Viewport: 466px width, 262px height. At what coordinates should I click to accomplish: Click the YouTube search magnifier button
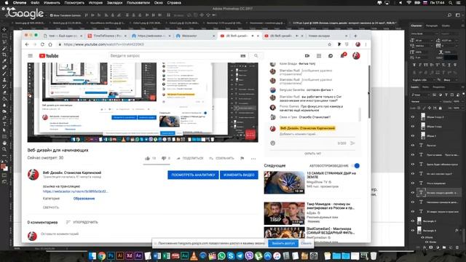256,55
